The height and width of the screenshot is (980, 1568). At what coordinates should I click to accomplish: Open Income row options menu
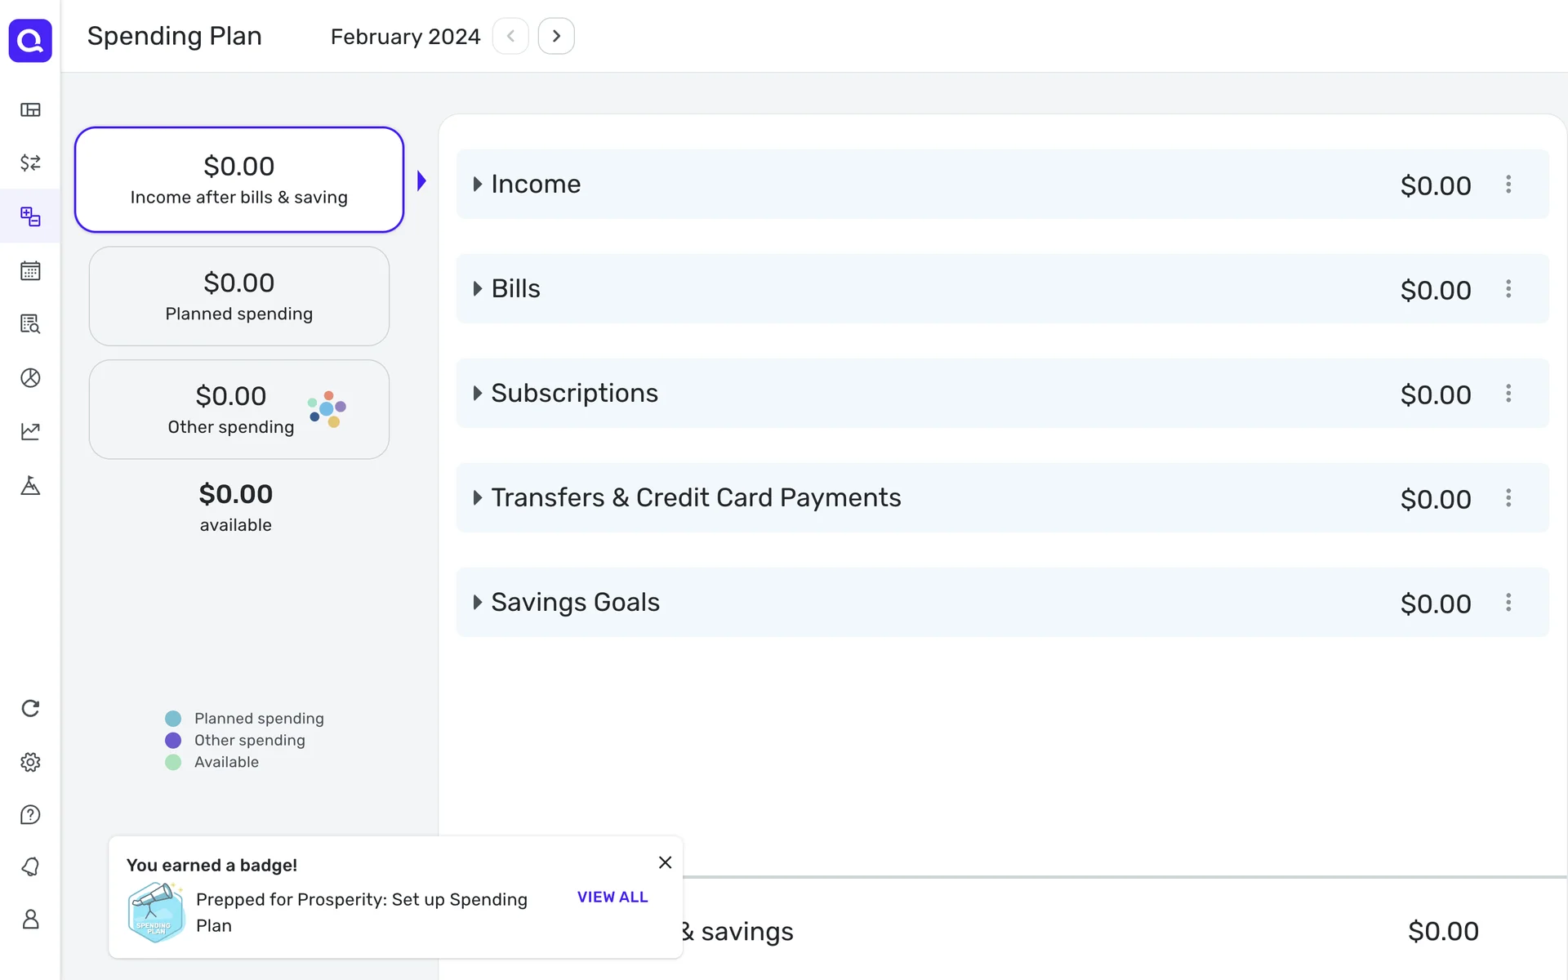click(1508, 185)
